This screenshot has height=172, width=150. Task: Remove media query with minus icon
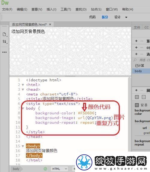click(x=142, y=47)
